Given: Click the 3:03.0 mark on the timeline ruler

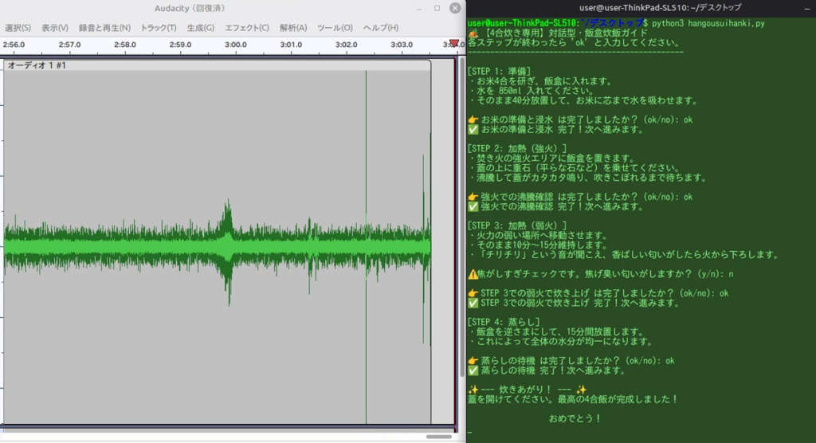Looking at the screenshot, I should pos(402,45).
